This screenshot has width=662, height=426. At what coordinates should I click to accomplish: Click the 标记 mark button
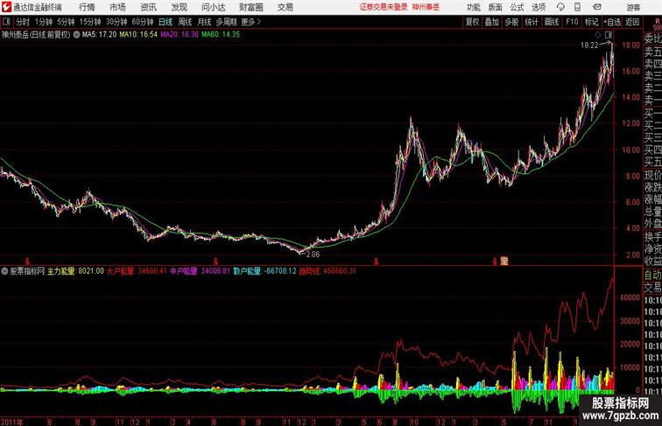click(x=591, y=22)
